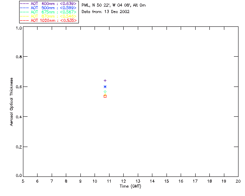Click y-axis tick label 0.8

point(19,57)
